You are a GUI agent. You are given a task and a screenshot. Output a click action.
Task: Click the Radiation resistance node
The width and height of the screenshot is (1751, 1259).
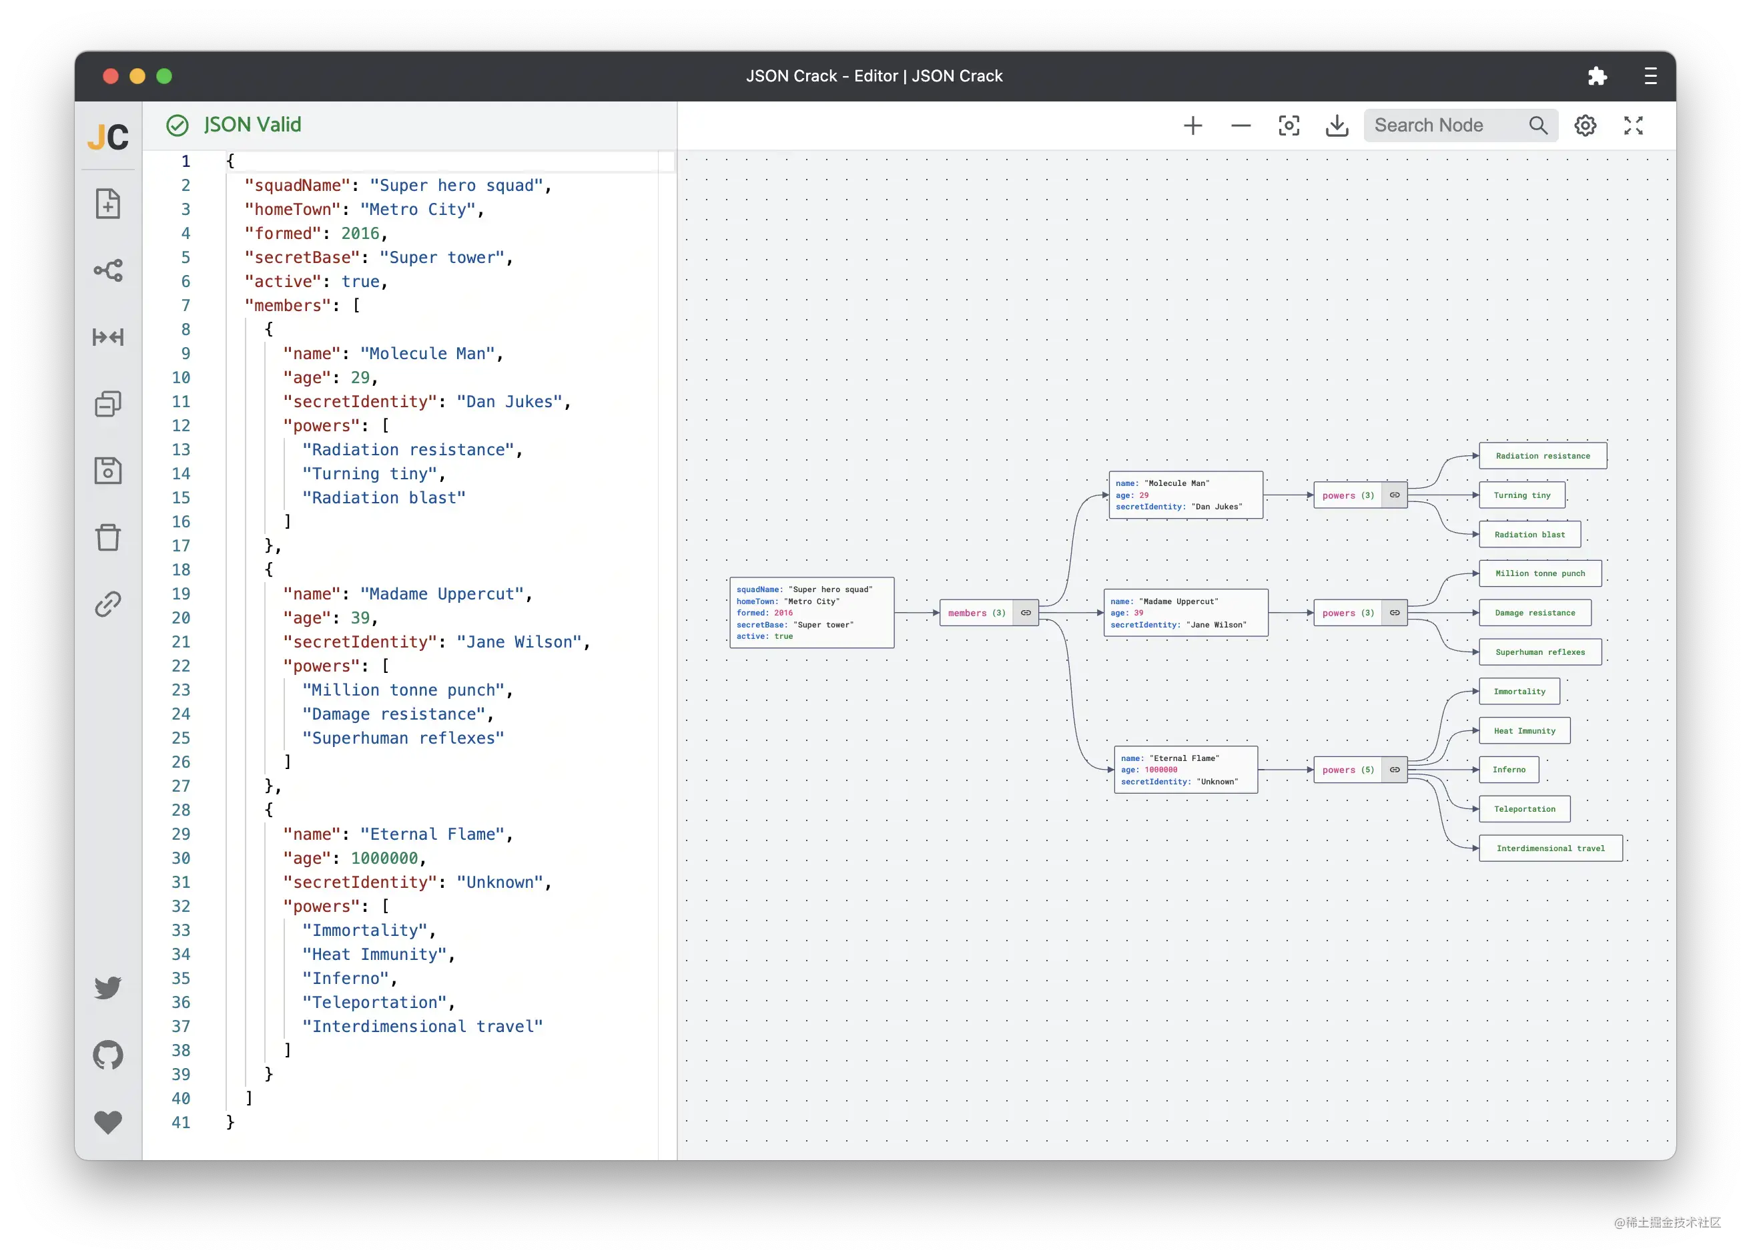tap(1543, 456)
